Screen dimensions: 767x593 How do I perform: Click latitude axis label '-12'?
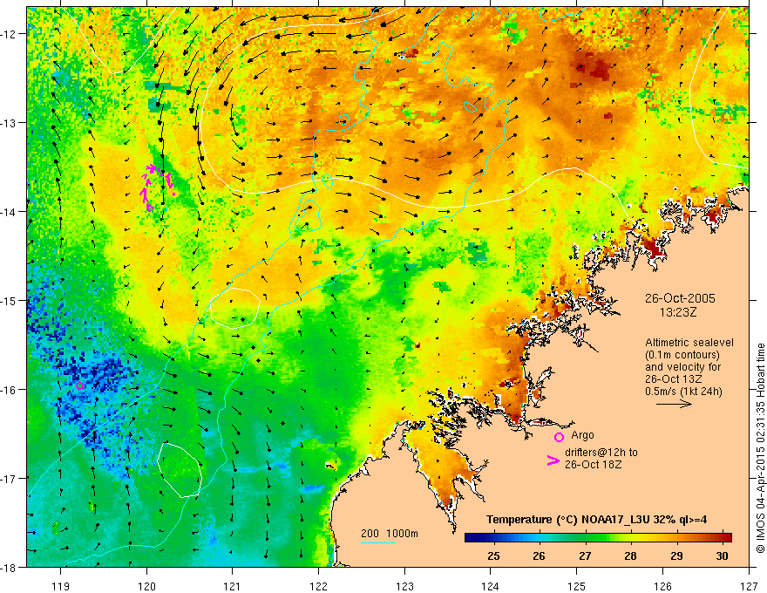point(9,34)
